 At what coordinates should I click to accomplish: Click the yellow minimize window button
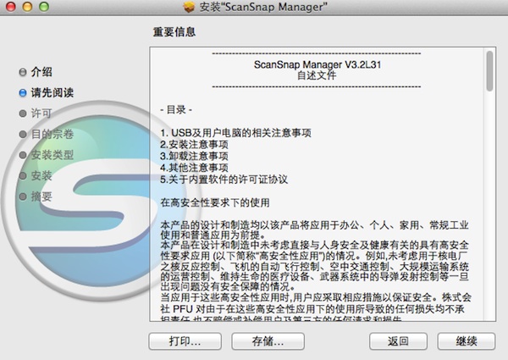27,7
